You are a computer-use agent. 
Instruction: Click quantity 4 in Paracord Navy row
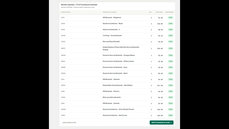[151, 67]
